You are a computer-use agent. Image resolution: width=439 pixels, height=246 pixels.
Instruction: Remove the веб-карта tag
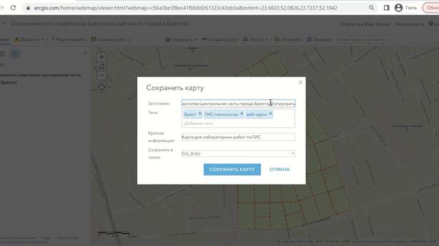tap(270, 114)
